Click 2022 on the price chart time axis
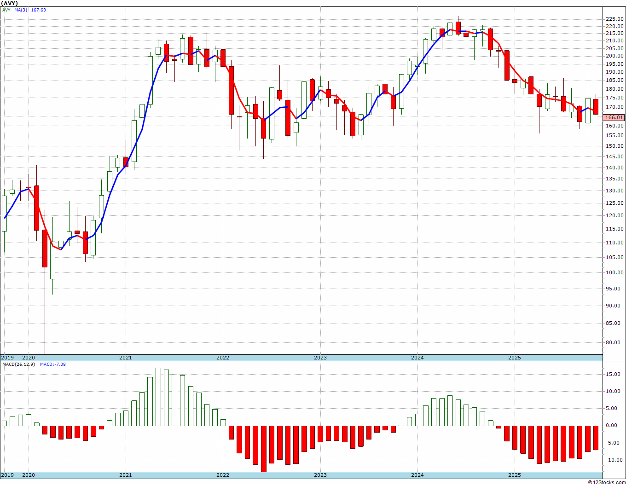The image size is (626, 486). click(223, 358)
